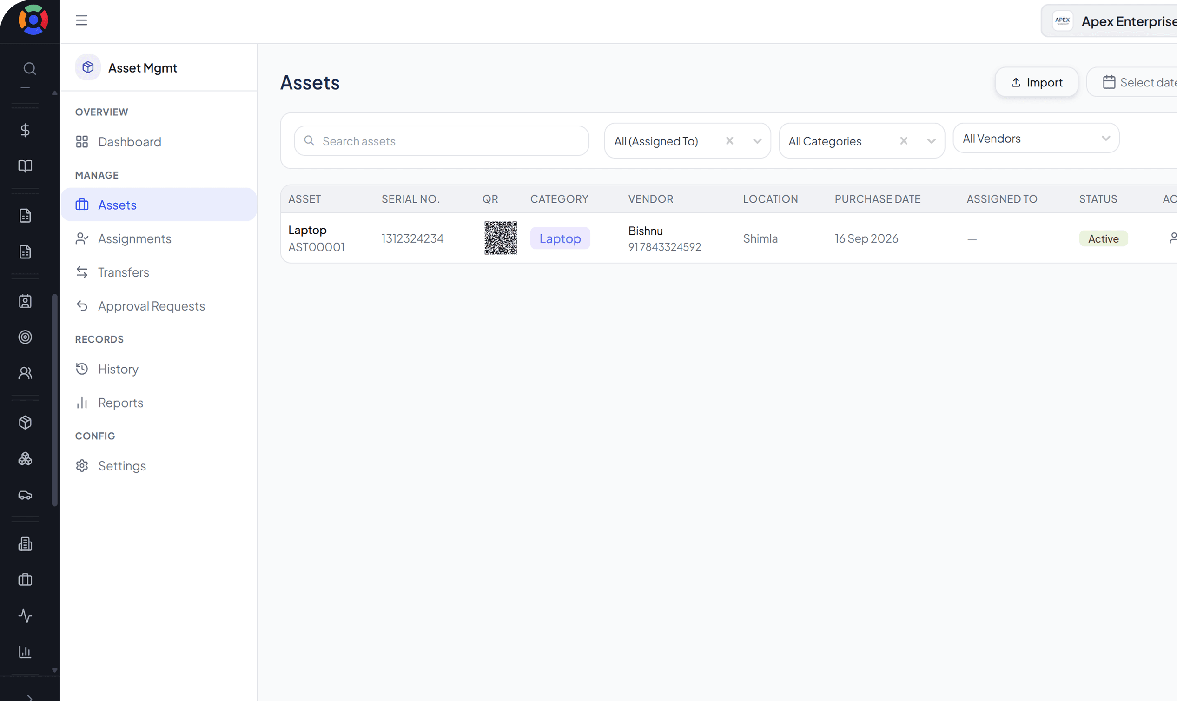Expand the All Categories dropdown
This screenshot has height=701, width=1177.
[932, 141]
